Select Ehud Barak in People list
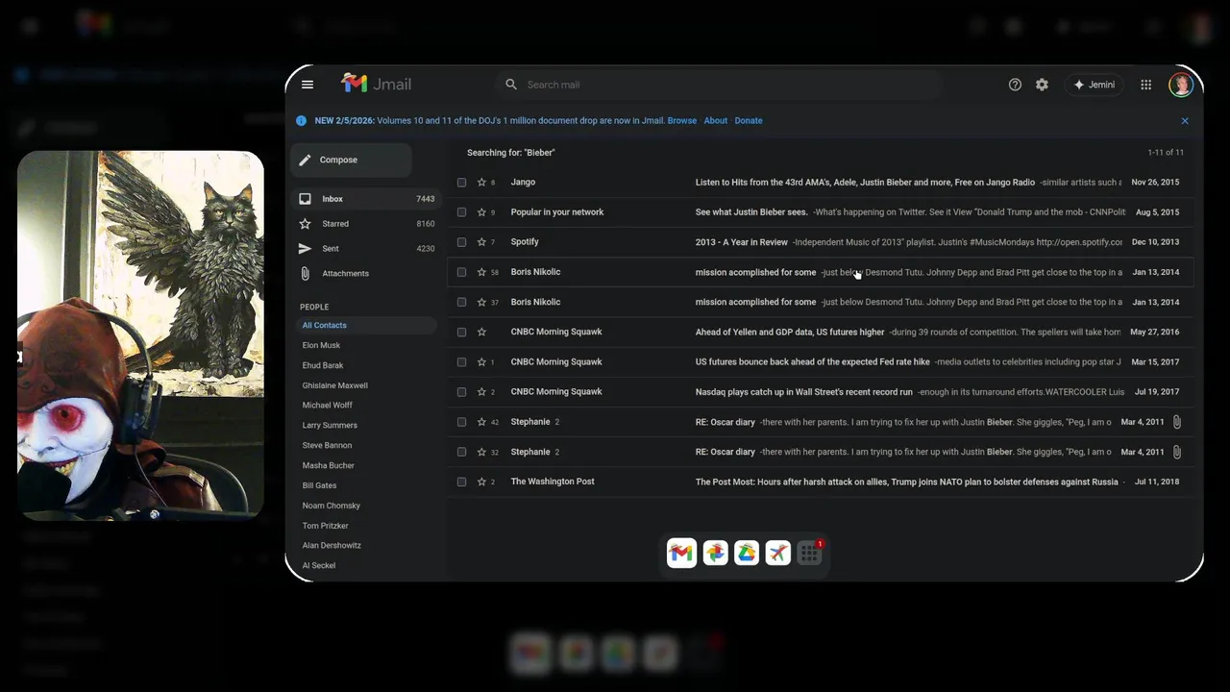 point(323,366)
